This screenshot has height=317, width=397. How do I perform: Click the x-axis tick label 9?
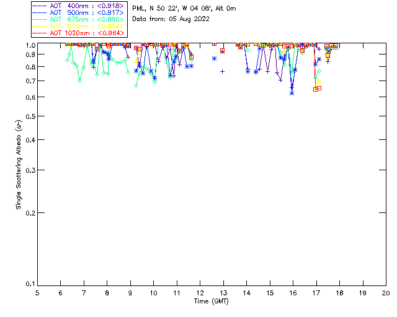point(130,293)
